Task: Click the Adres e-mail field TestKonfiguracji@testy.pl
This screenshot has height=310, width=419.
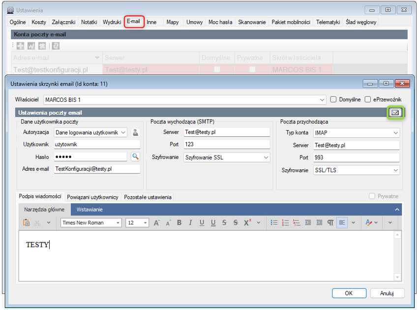Action: click(97, 169)
